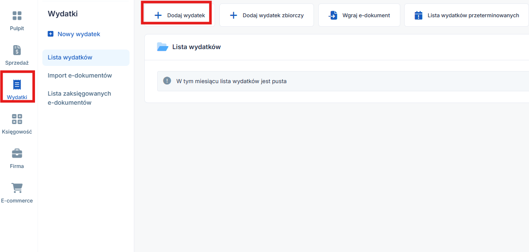Click the info icon in empty list notice

point(167,81)
